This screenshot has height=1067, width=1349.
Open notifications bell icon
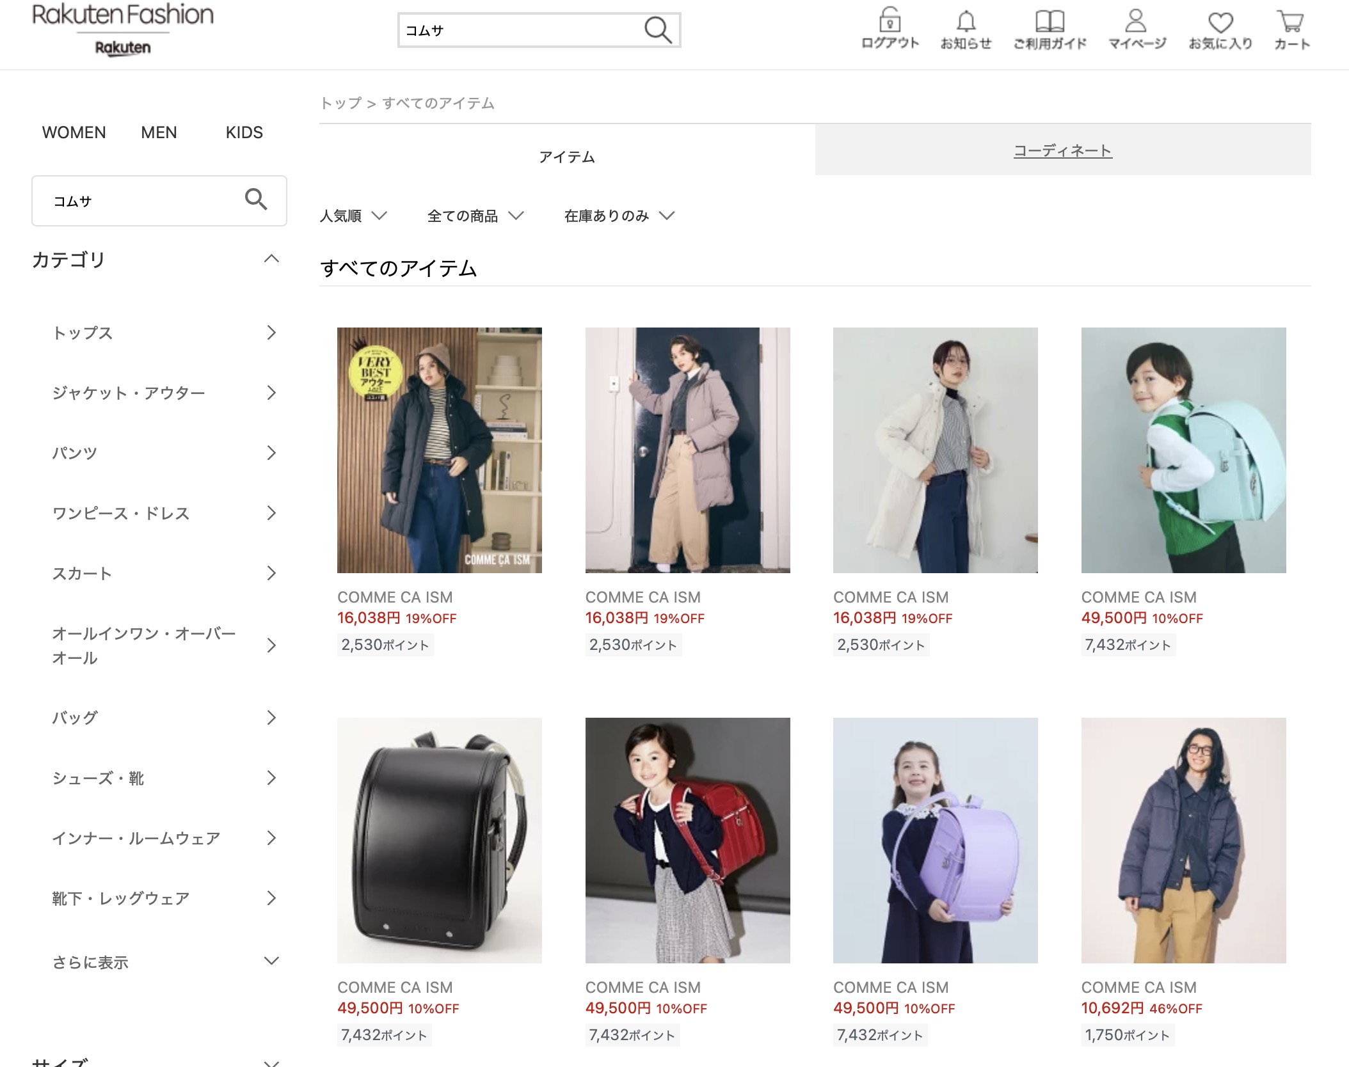[966, 21]
